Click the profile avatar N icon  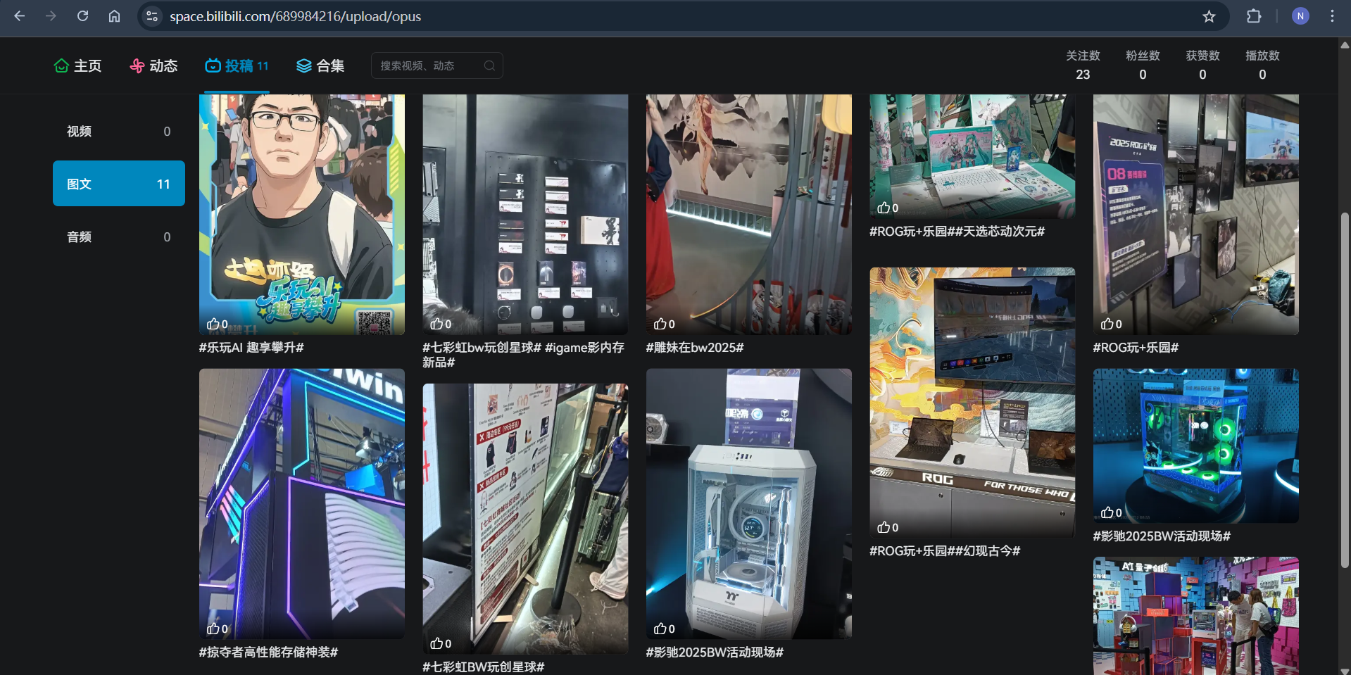1300,15
